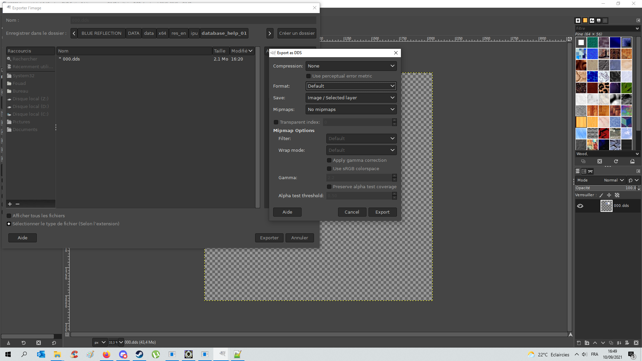Check Apply gamma correction

[329, 160]
